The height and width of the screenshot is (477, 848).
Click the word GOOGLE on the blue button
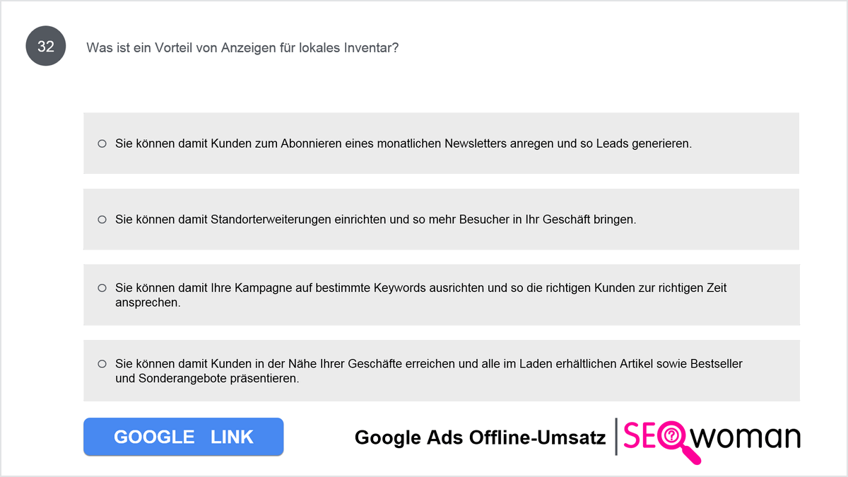[x=154, y=437]
